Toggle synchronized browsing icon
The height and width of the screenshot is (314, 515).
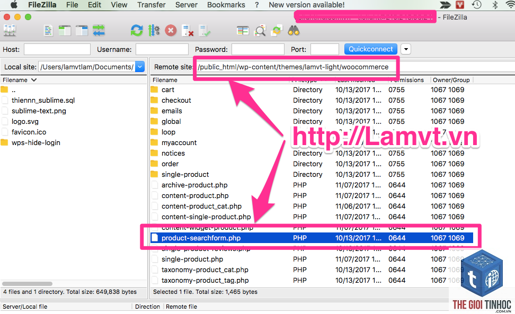277,31
